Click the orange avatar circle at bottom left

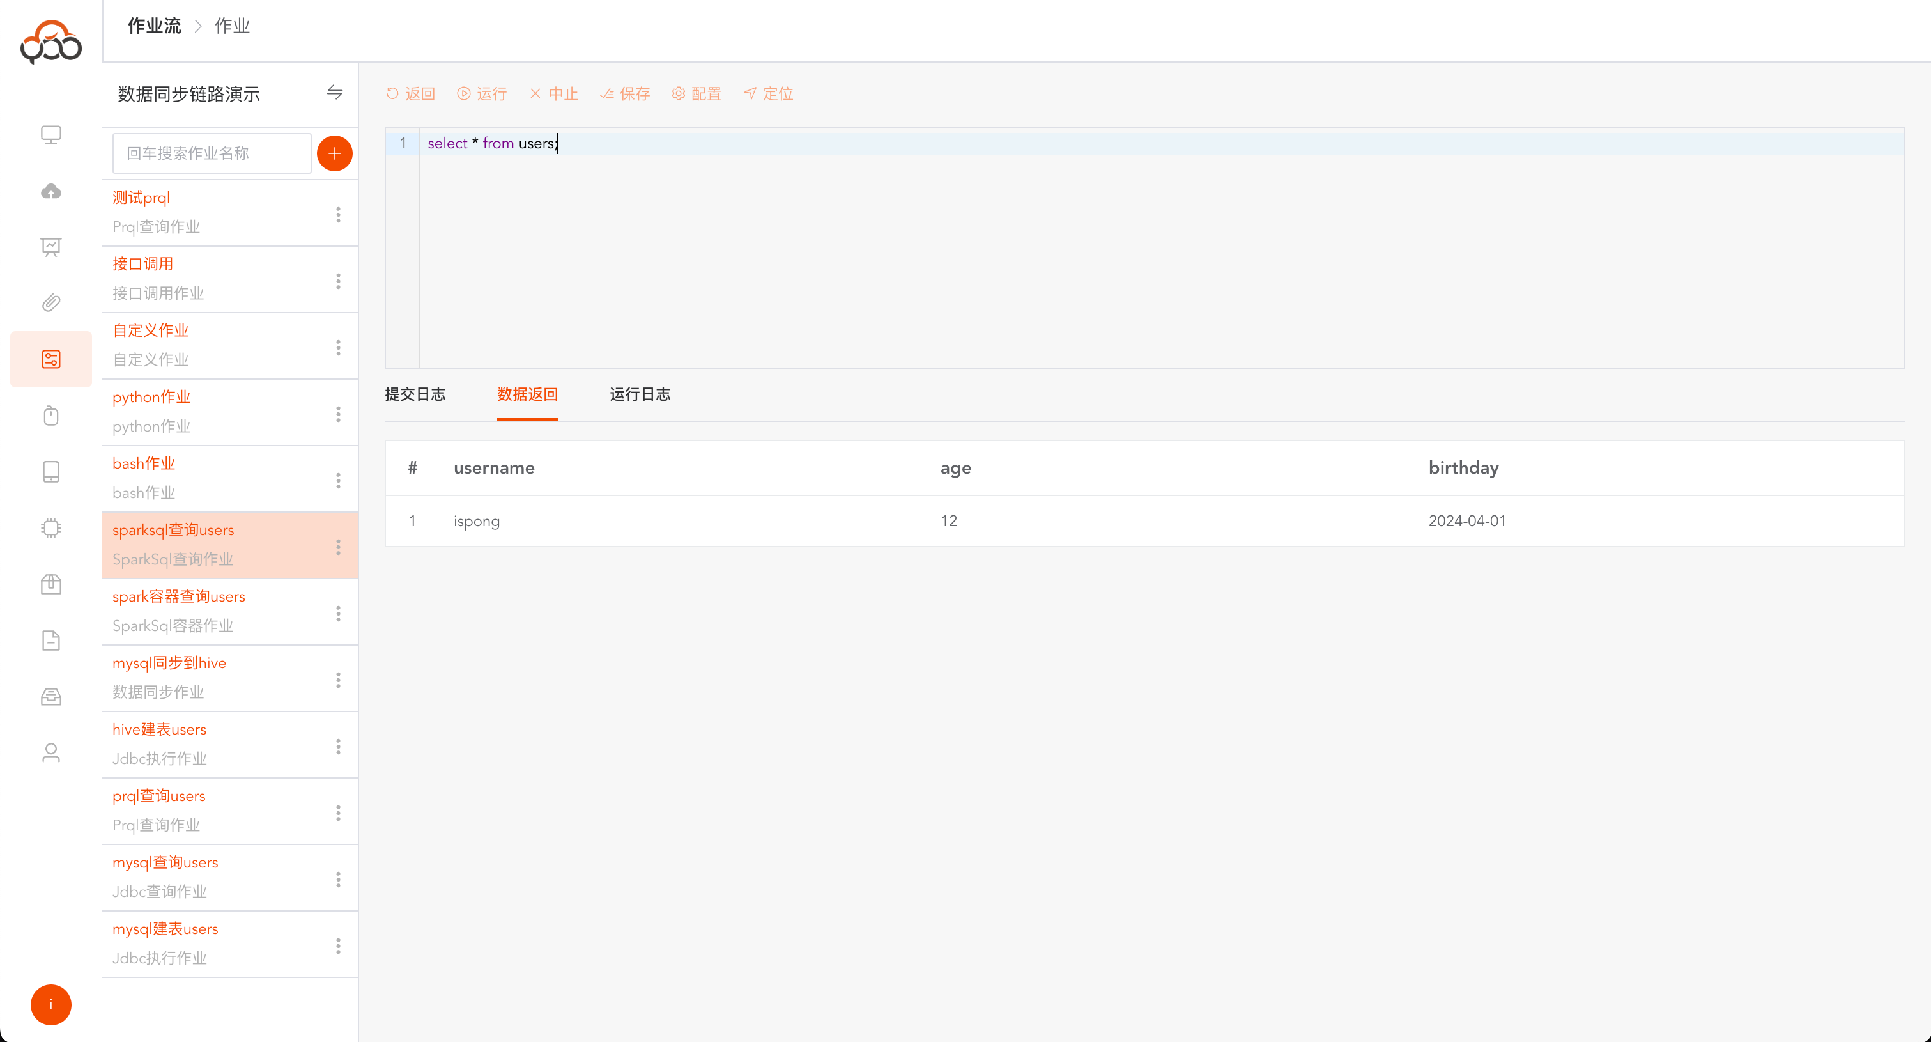(x=51, y=1004)
